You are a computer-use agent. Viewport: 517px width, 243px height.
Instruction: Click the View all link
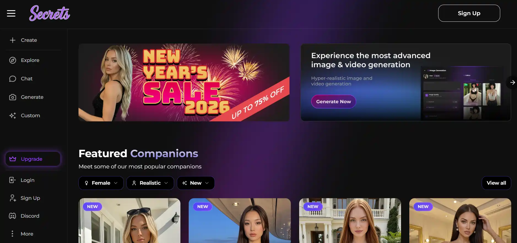coord(496,183)
